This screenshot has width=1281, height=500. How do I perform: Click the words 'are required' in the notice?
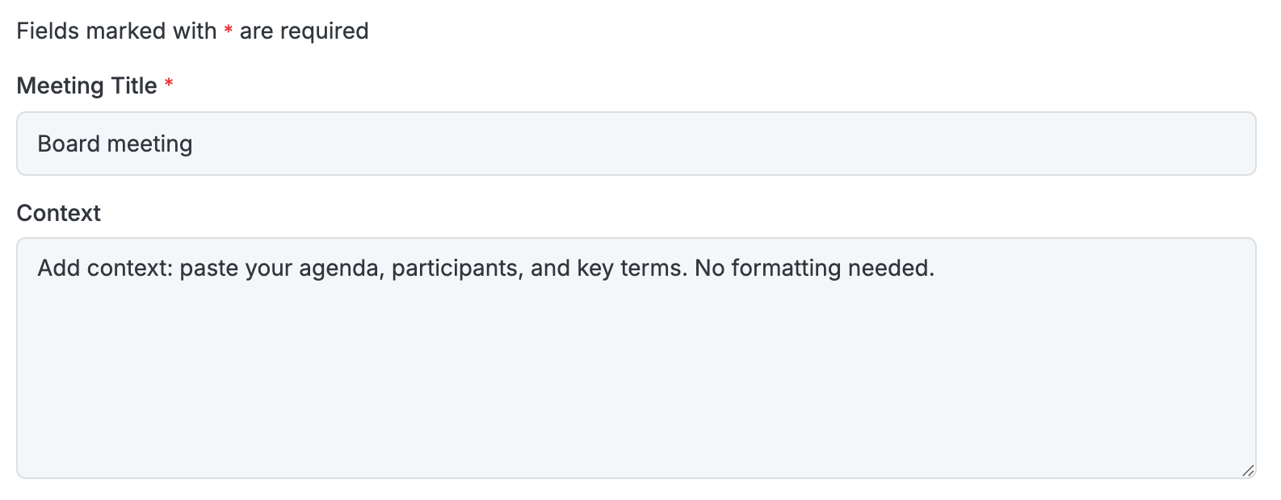[304, 31]
